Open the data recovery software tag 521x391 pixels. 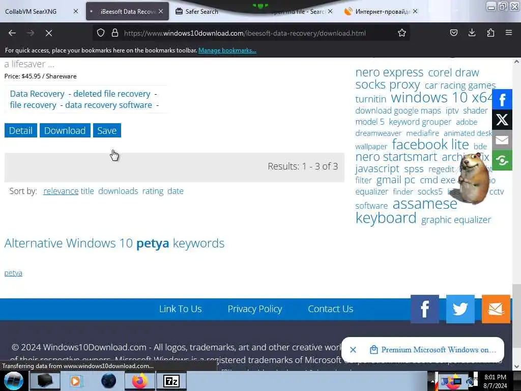pyautogui.click(x=109, y=105)
